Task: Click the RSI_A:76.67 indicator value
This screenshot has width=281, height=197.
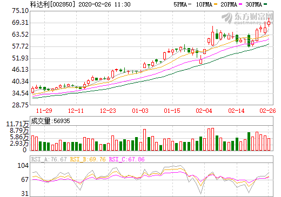Action: click(49, 159)
